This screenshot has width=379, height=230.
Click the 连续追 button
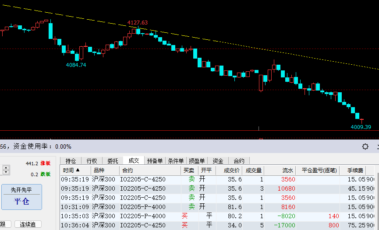28,224
